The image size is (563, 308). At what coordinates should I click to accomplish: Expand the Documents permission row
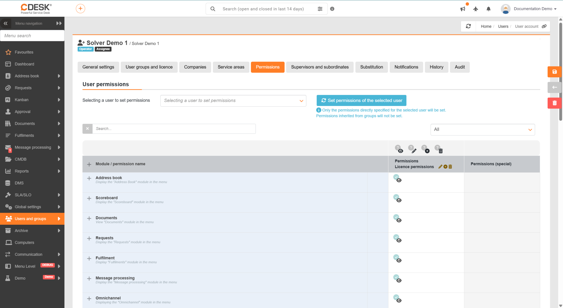coord(89,218)
